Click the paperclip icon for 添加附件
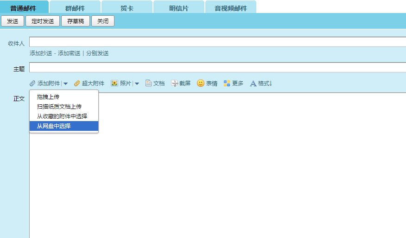Screen dimensions: 406x238 click(x=32, y=83)
